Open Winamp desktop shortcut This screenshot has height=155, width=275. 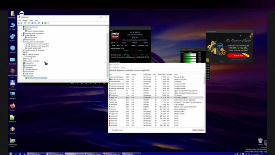point(12,130)
